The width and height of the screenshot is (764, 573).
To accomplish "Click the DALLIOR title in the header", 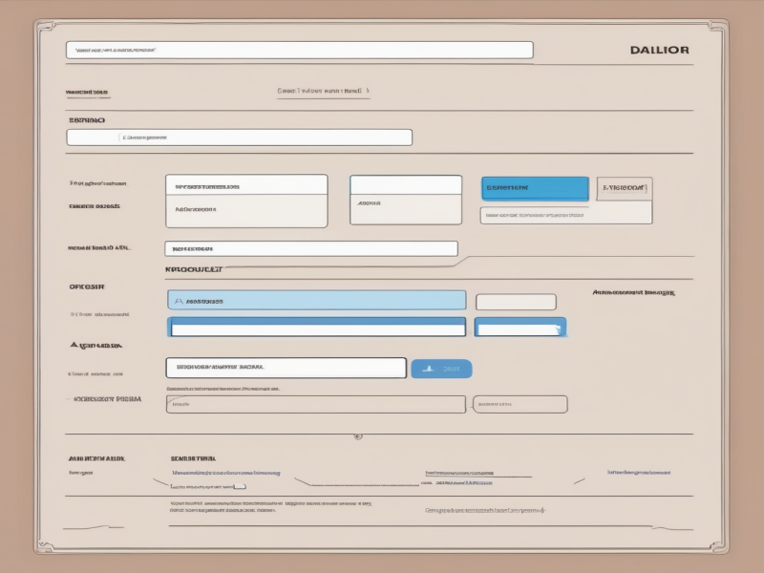I will pos(660,50).
